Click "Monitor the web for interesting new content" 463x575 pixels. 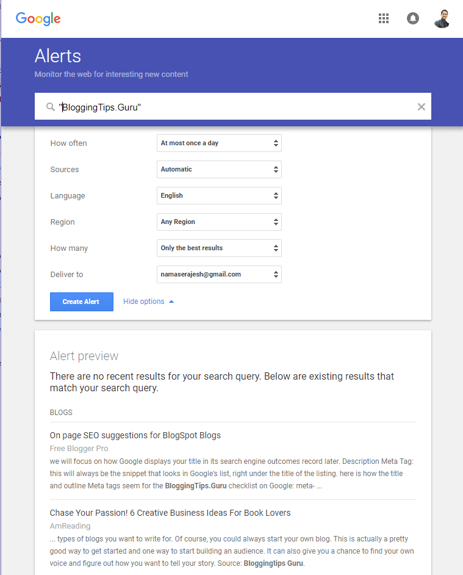[112, 74]
